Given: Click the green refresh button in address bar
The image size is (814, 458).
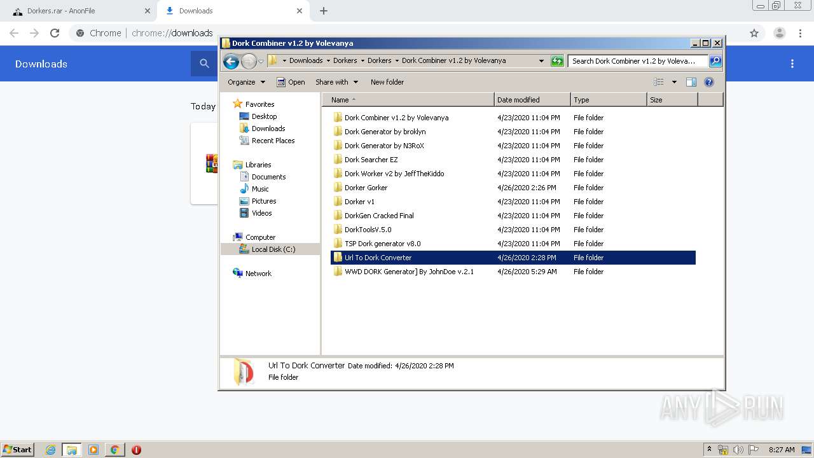Looking at the screenshot, I should click(557, 61).
